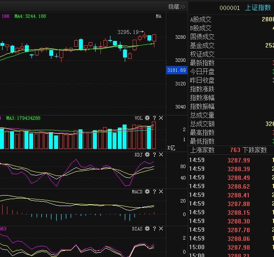This screenshot has width=274, height=257.
Task: Open help for KDJ indicator
Action: point(154,154)
